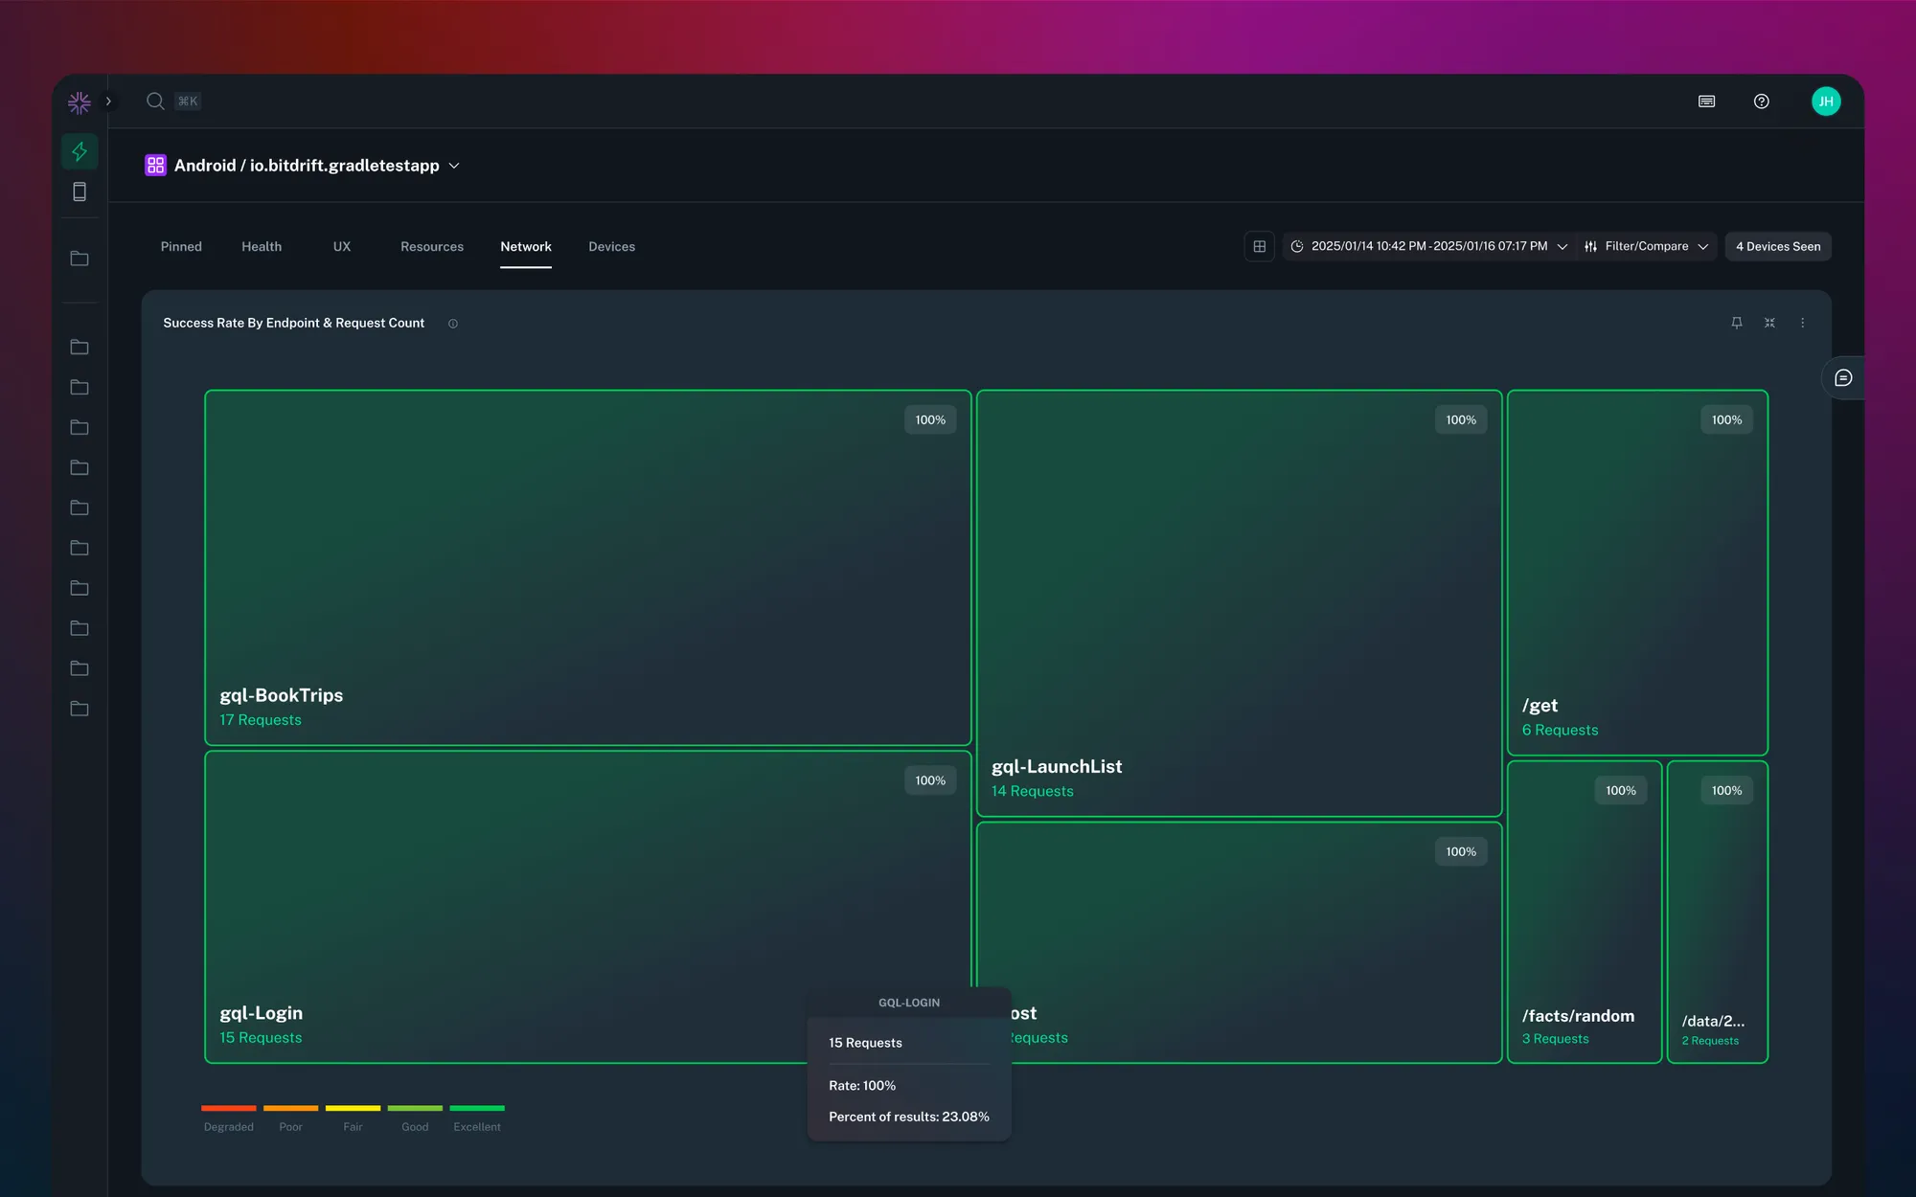Click the 4 Devices Seen button
The height and width of the screenshot is (1197, 1916).
(1778, 246)
